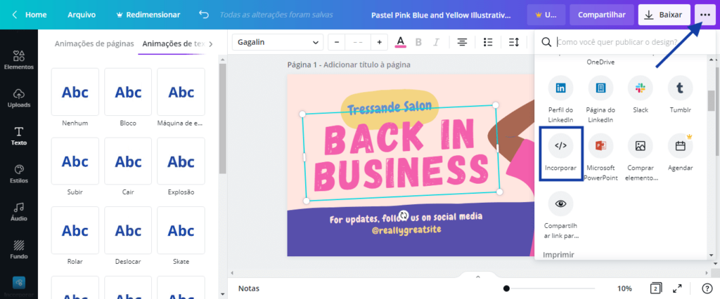
Task: Open the Estilos sidebar panel
Action: coord(19,174)
